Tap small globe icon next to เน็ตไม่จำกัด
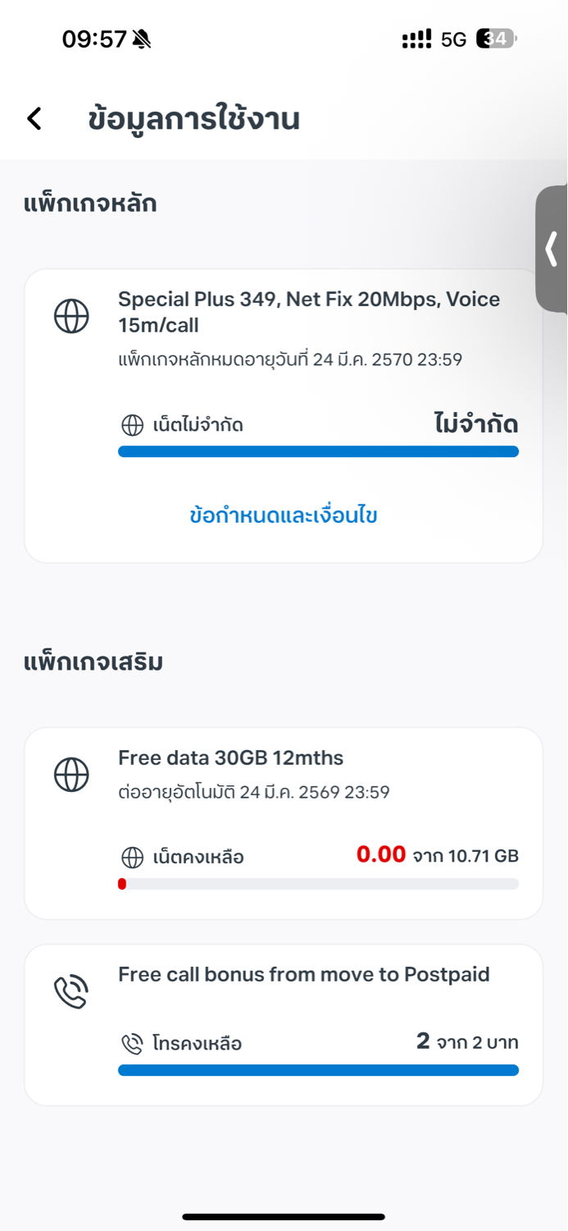This screenshot has height=1231, width=568. coord(132,425)
